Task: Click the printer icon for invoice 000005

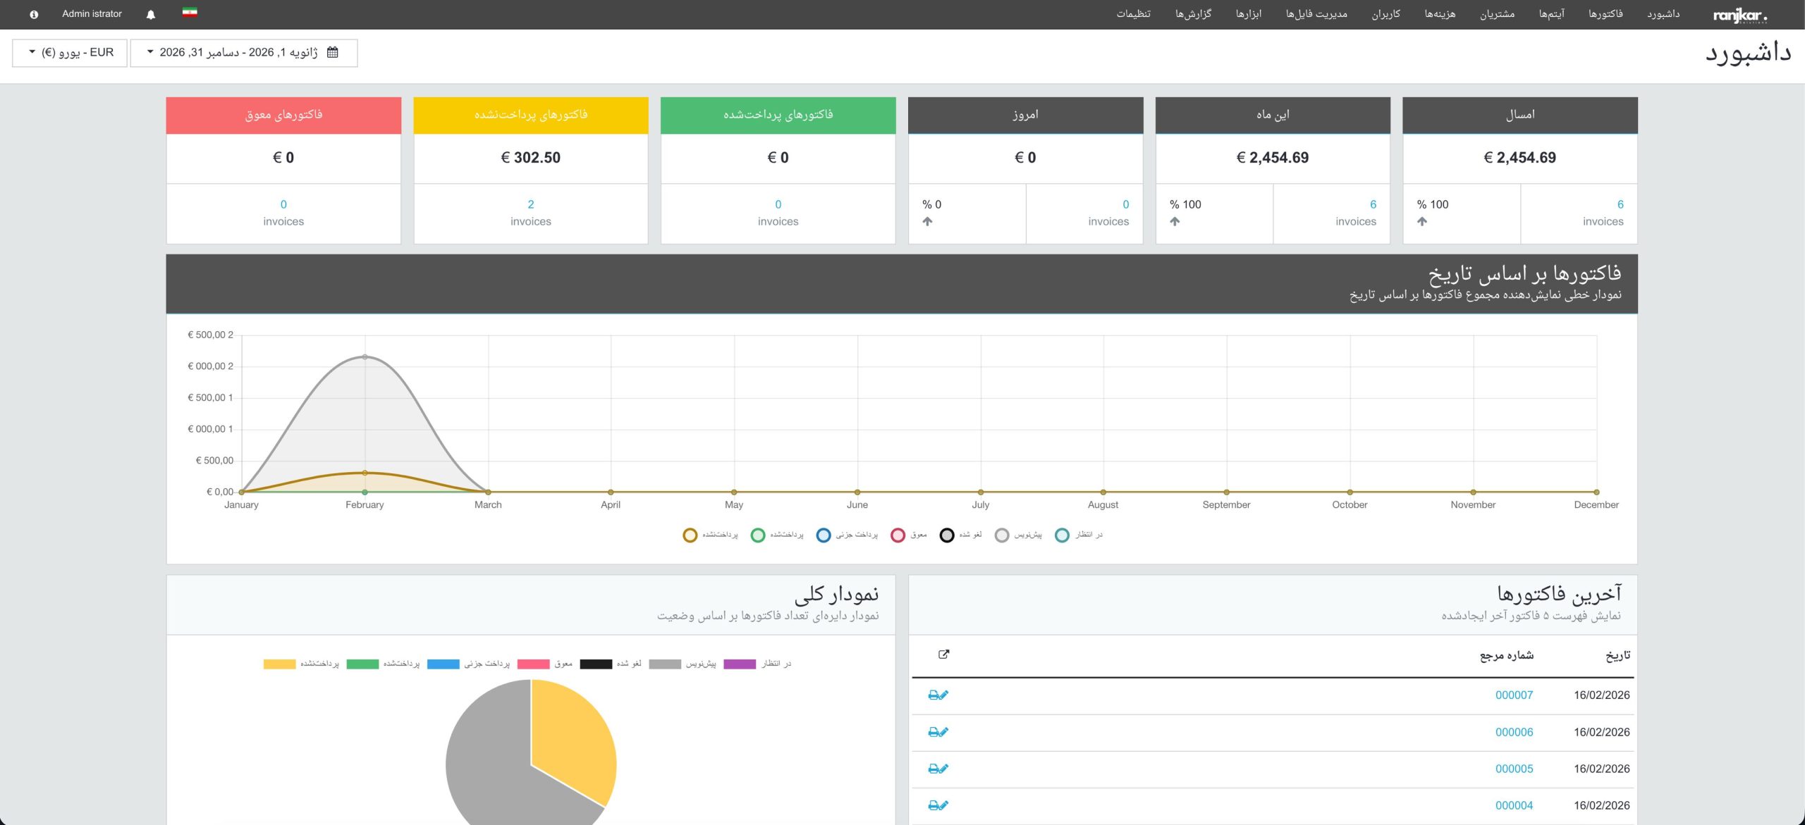Action: point(934,769)
